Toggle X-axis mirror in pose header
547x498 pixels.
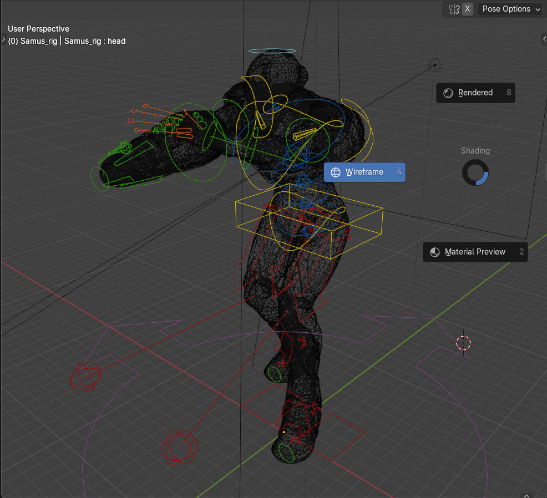click(468, 9)
